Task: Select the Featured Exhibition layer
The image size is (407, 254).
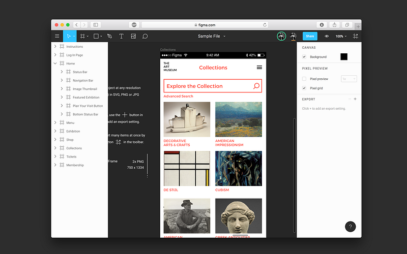Action: tap(86, 98)
